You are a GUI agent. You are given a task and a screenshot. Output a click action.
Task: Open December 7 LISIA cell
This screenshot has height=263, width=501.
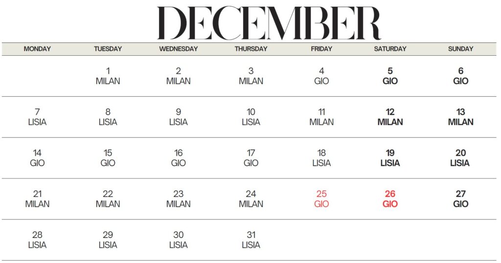point(37,117)
